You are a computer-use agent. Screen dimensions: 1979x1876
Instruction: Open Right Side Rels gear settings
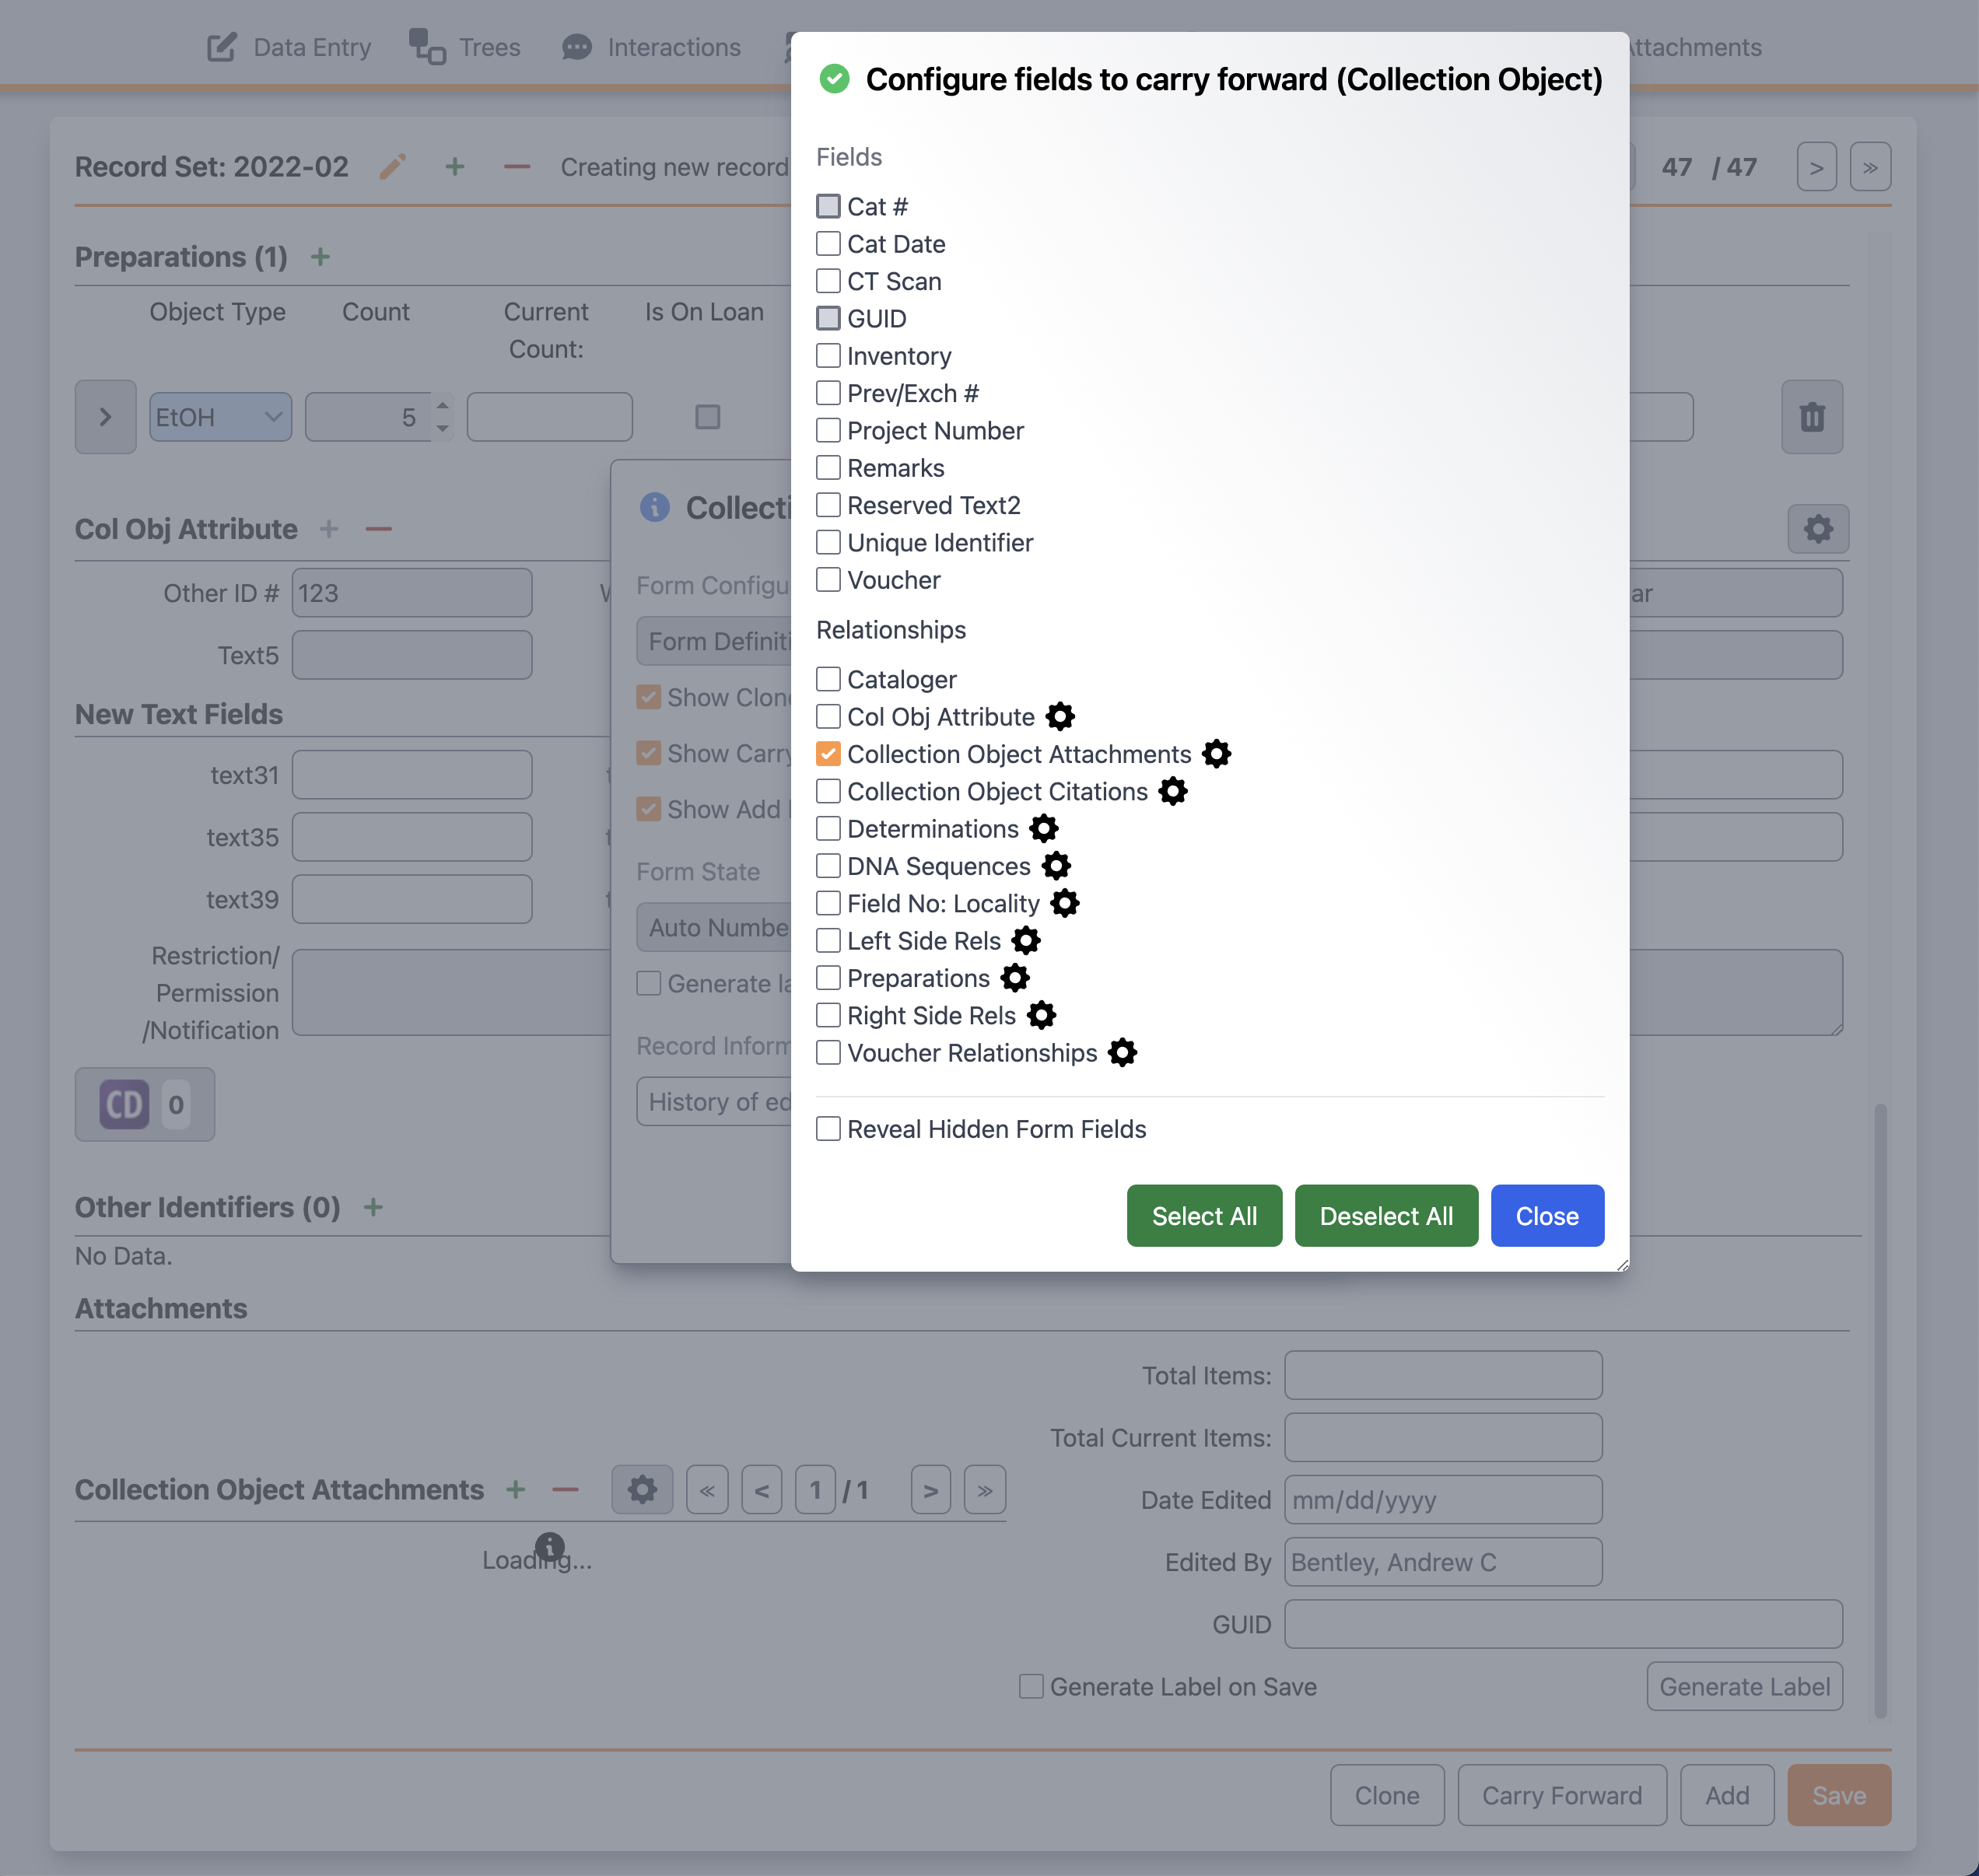[1041, 1015]
